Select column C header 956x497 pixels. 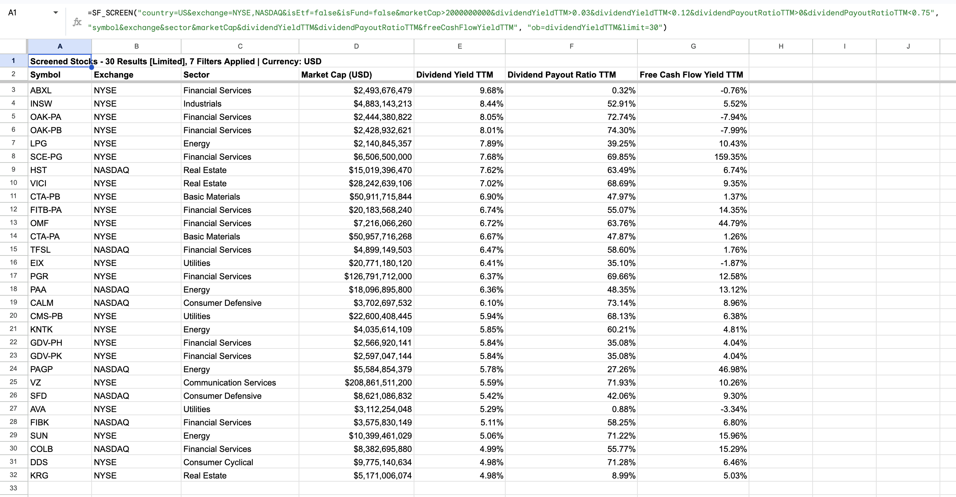click(240, 46)
